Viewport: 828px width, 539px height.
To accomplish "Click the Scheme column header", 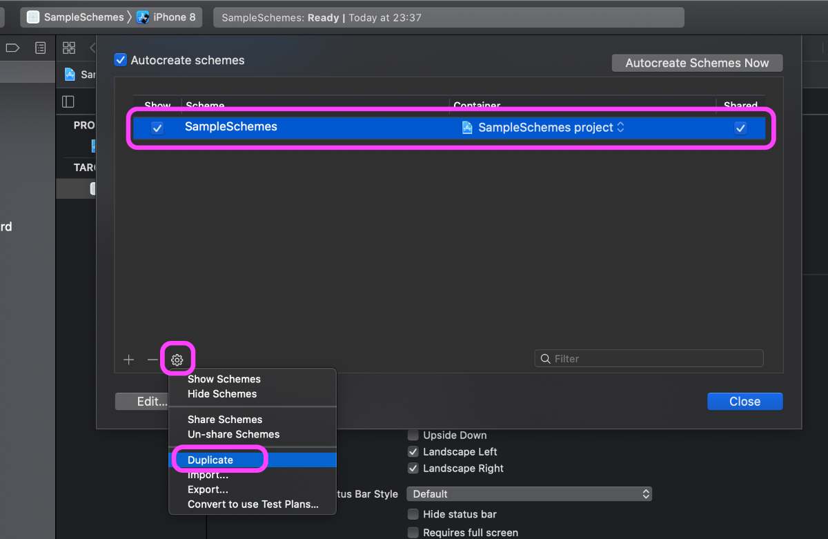I will click(205, 105).
